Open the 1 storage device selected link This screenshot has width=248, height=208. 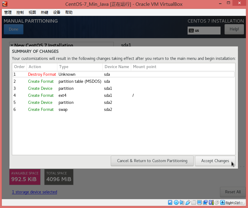34,192
